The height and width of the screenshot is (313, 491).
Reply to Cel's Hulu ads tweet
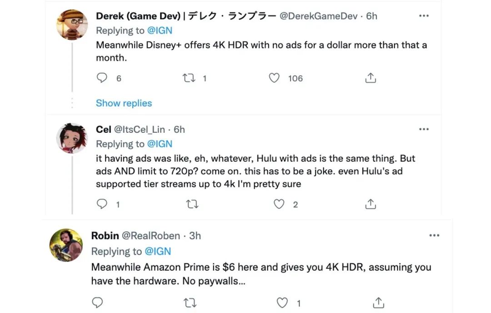[102, 204]
